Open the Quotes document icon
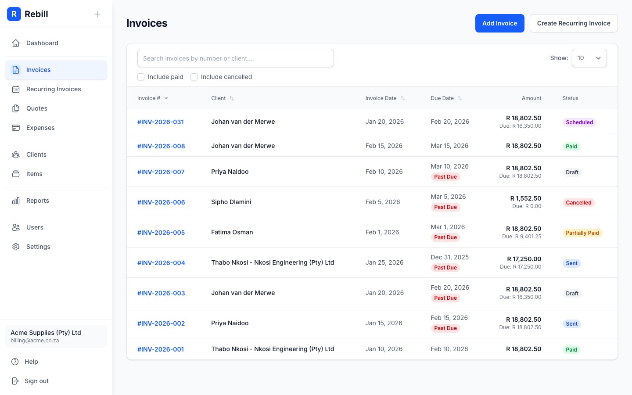This screenshot has height=395, width=632. 16,108
